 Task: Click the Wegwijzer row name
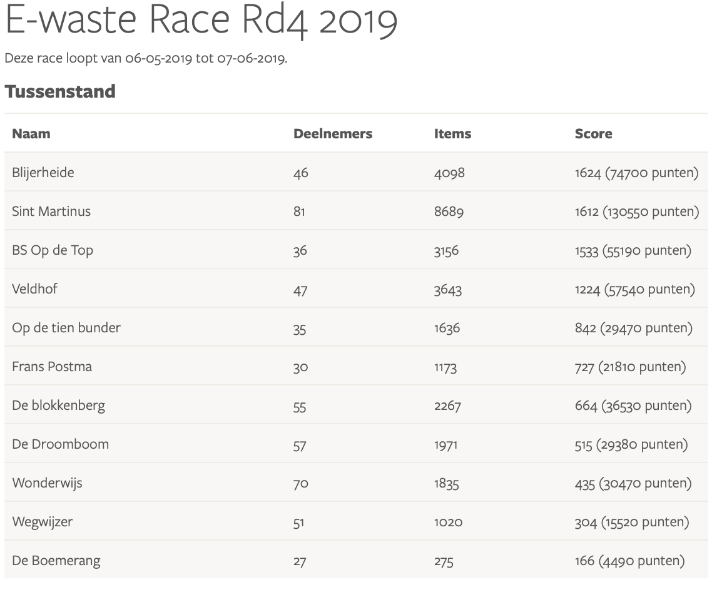pyautogui.click(x=42, y=521)
